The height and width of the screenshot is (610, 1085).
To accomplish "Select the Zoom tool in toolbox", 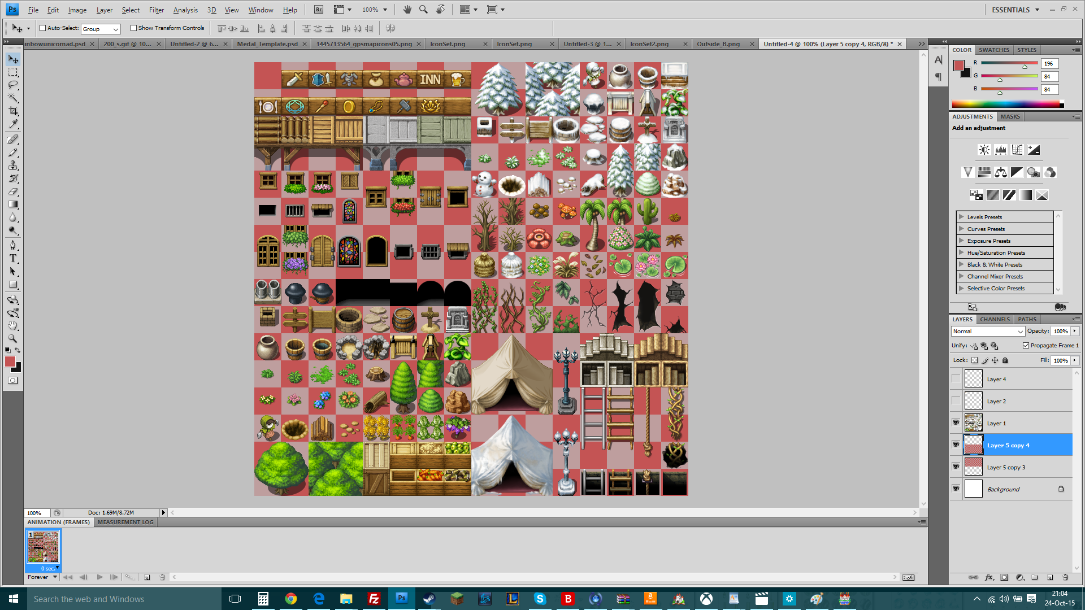I will coord(13,339).
